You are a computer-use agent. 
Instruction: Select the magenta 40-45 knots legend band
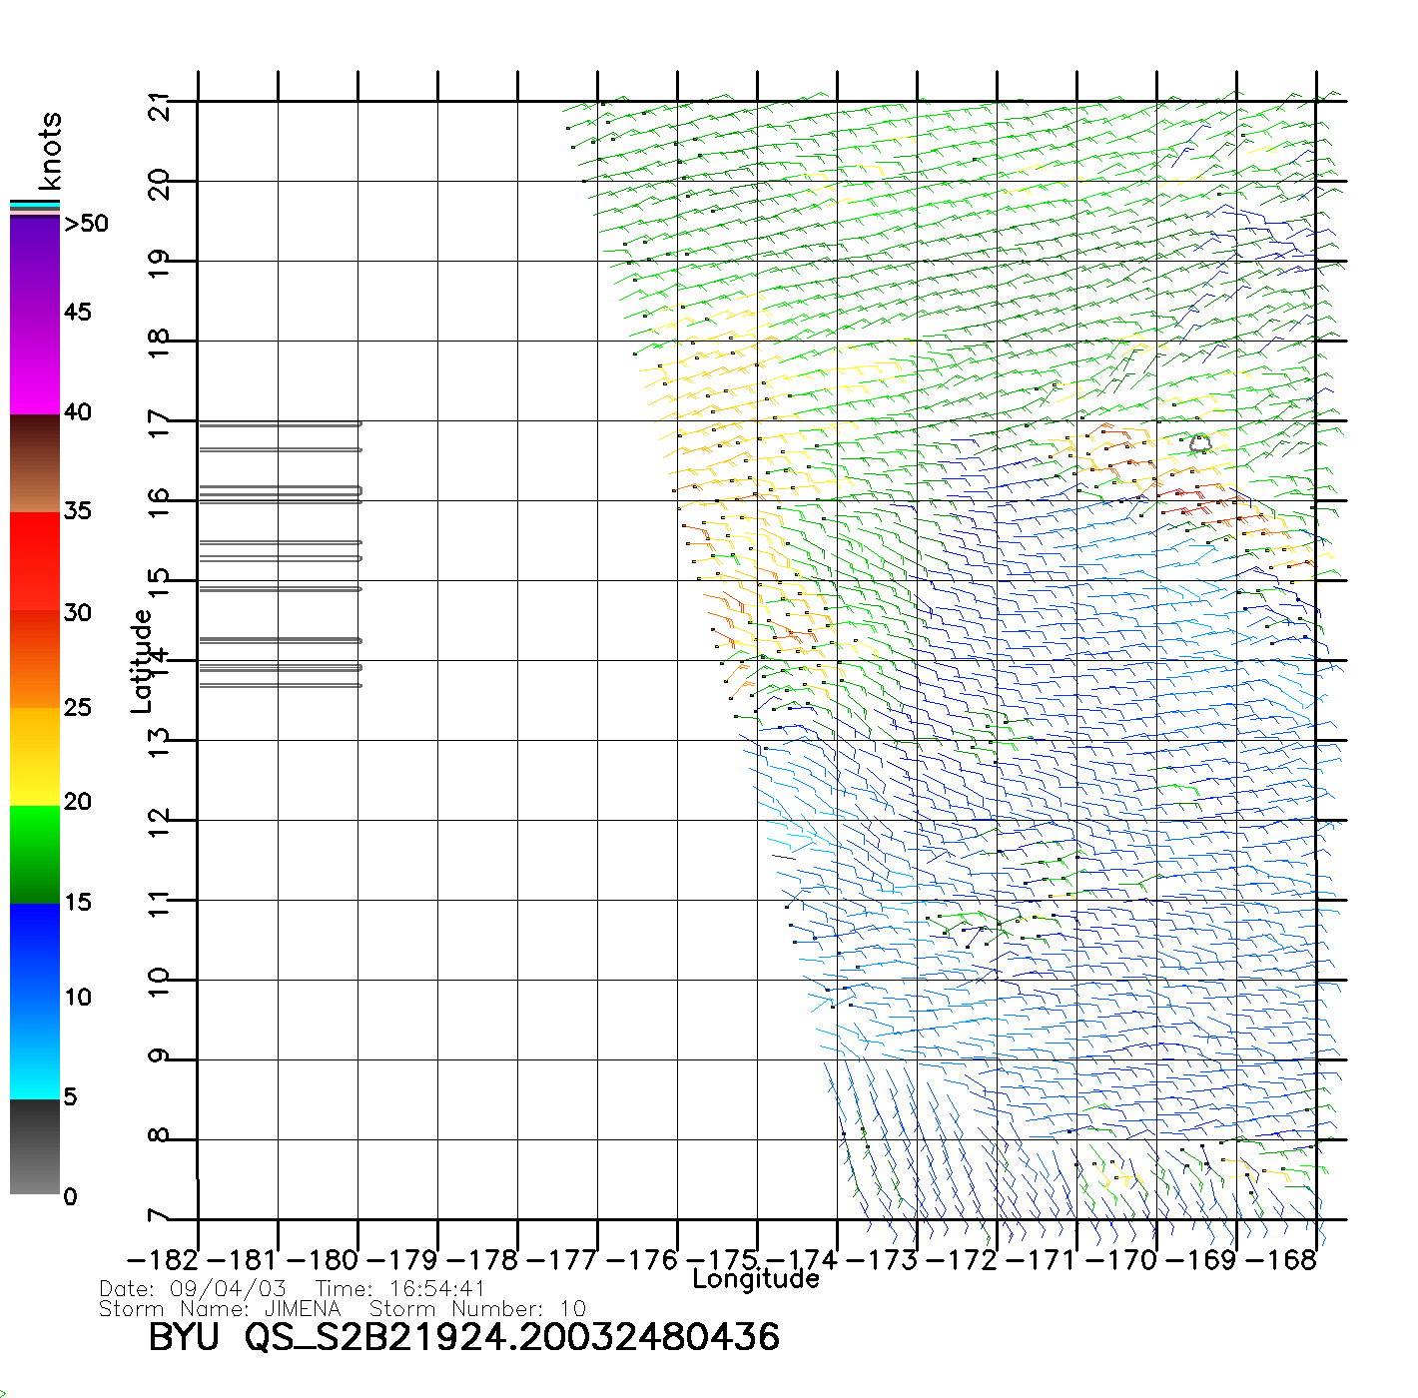click(34, 364)
